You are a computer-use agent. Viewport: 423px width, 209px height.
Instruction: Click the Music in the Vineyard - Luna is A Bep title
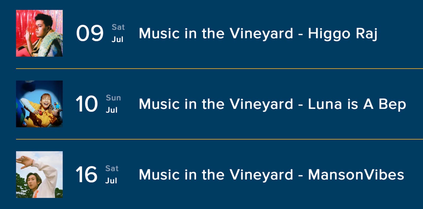click(x=273, y=104)
